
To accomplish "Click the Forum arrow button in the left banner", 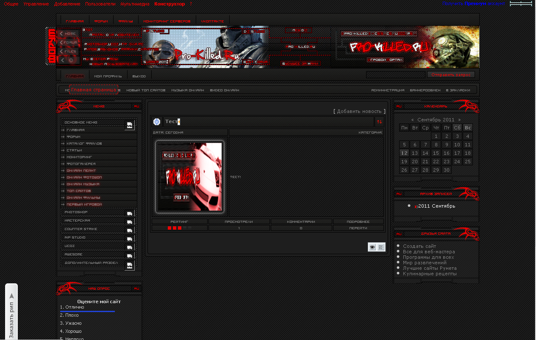I will tap(68, 42).
